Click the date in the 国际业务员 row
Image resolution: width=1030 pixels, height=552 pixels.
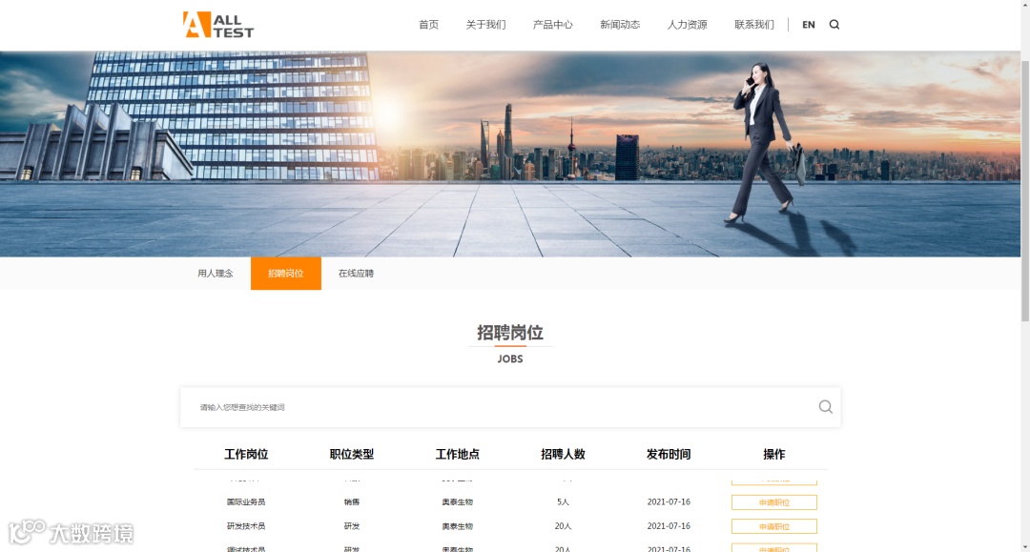tap(669, 502)
